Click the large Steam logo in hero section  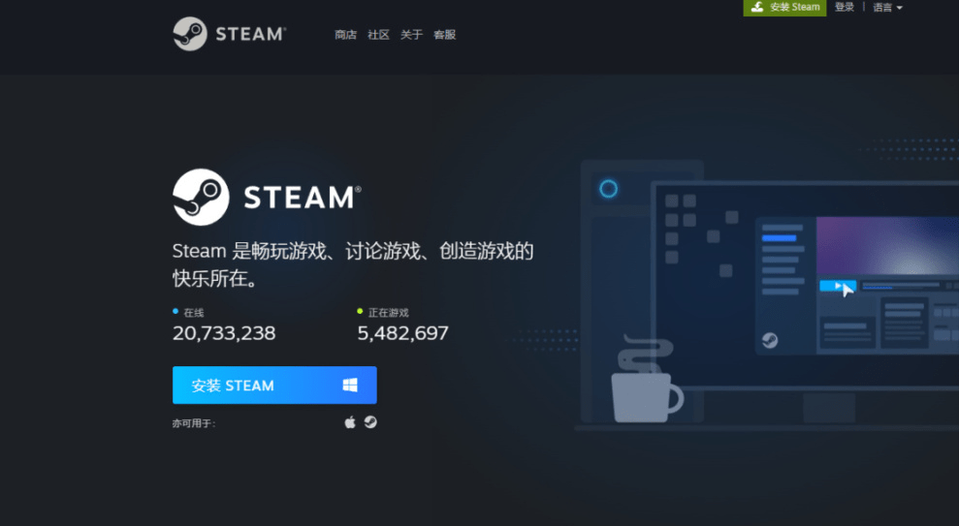pyautogui.click(x=268, y=198)
